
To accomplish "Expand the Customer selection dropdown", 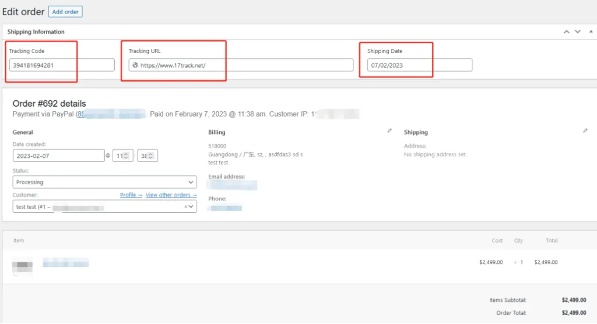I will pos(192,206).
